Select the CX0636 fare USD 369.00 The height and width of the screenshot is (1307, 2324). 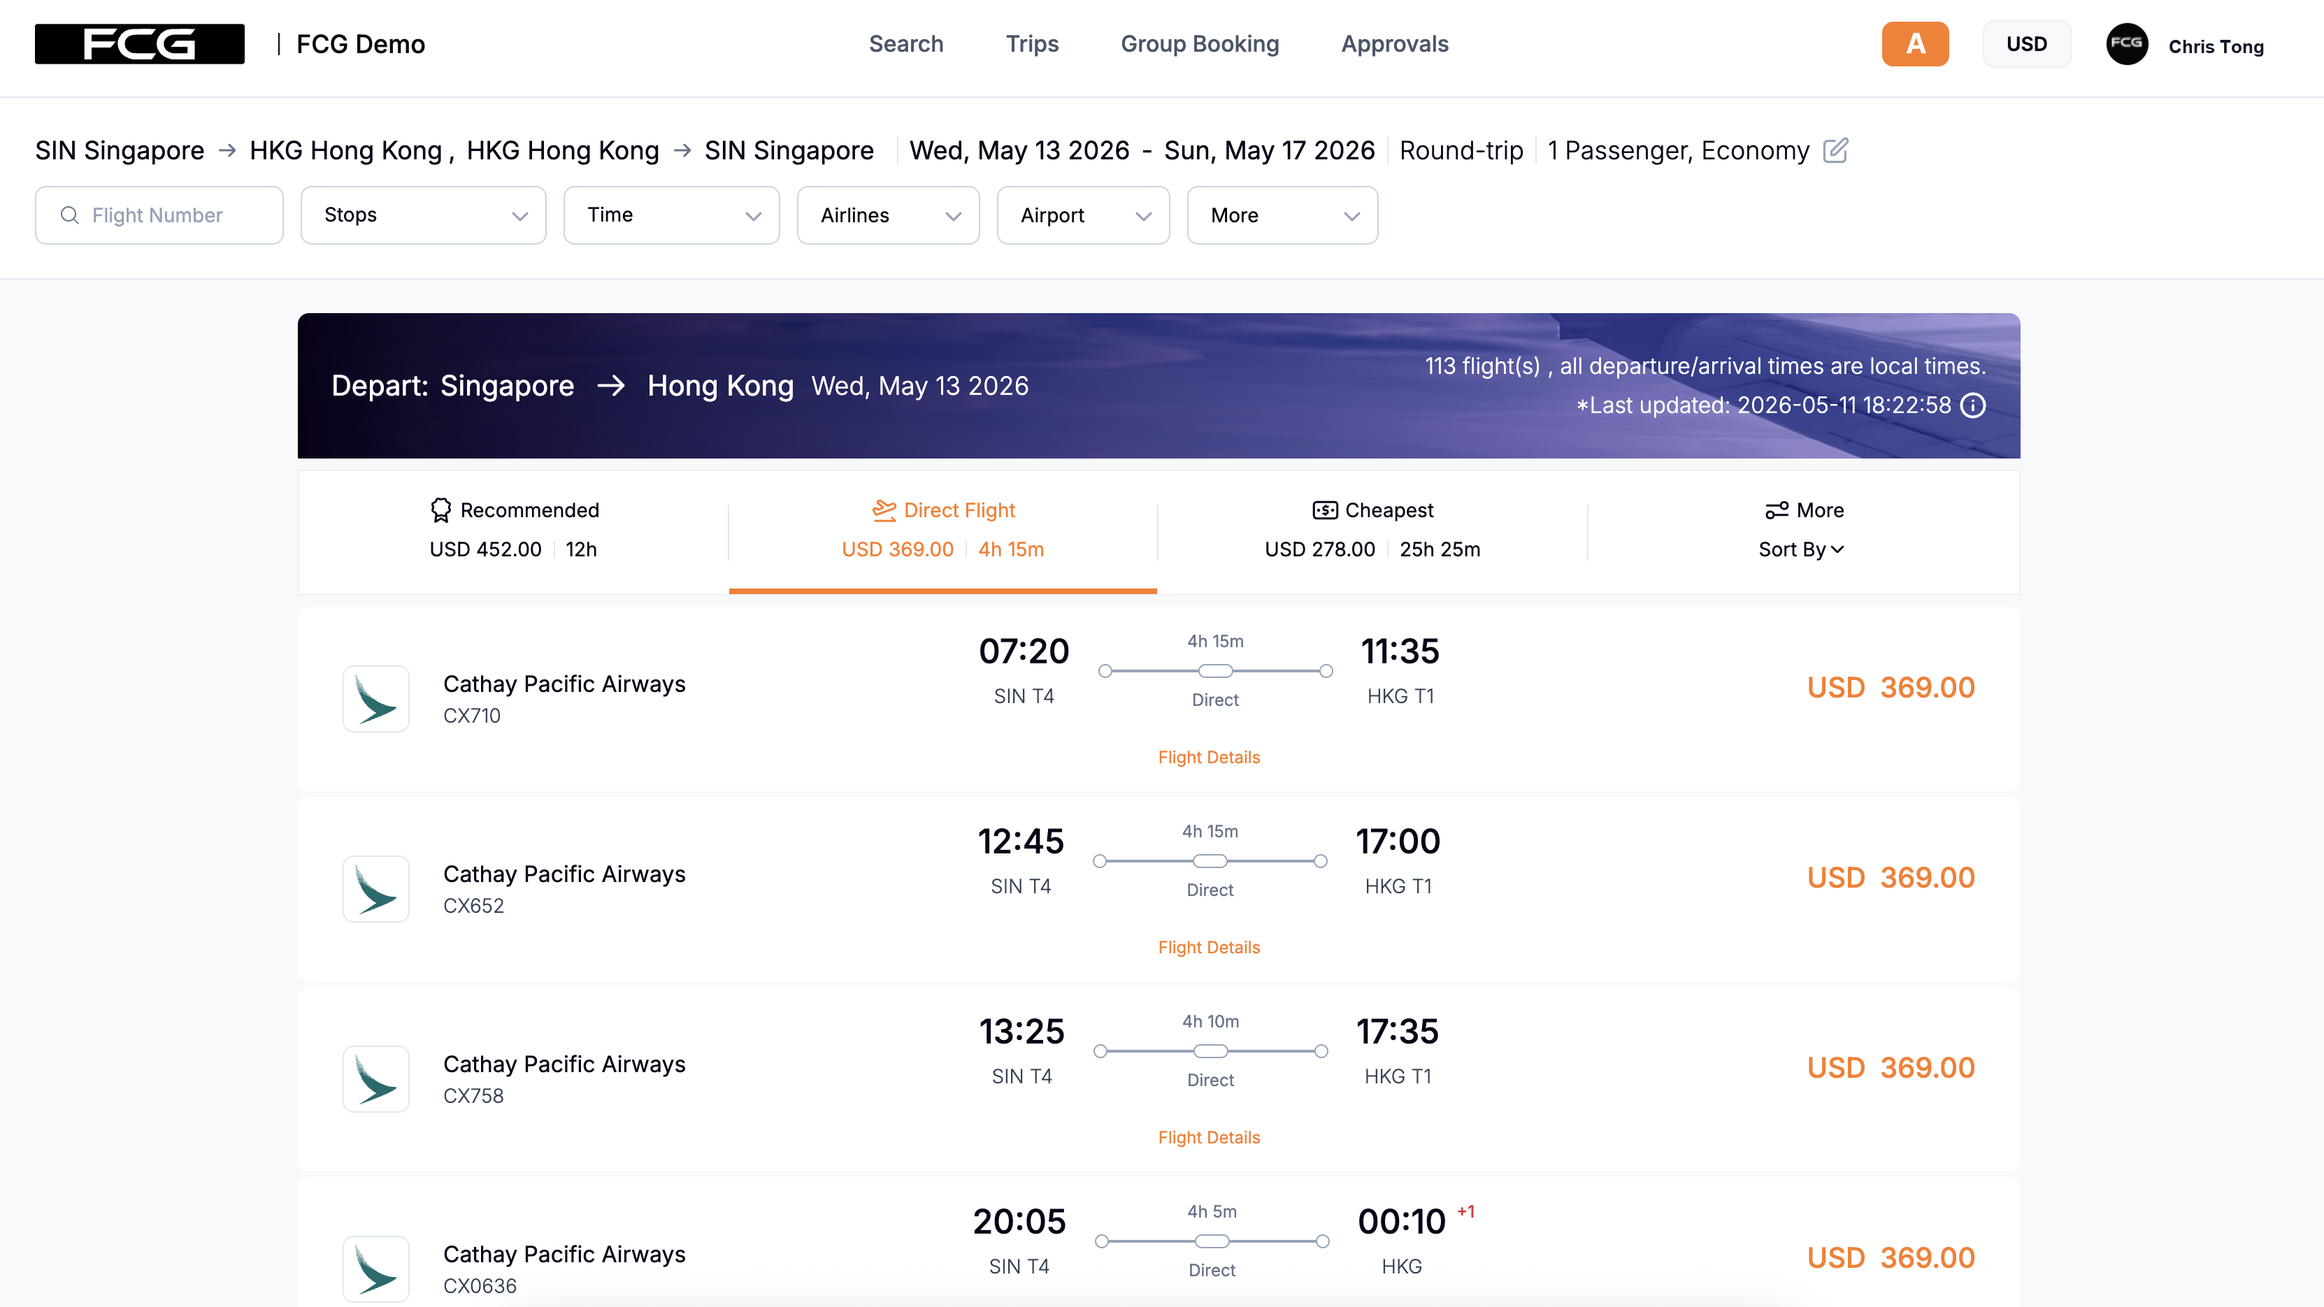tap(1891, 1258)
